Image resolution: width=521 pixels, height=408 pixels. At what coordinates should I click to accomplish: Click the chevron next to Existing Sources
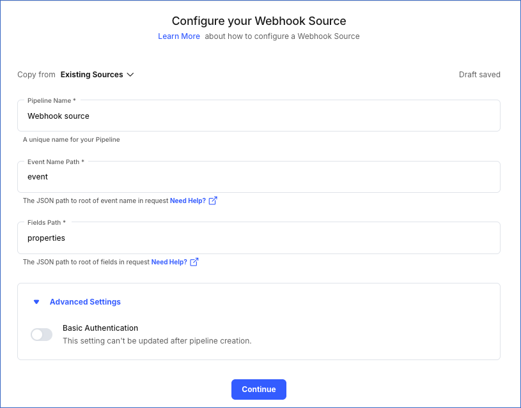click(x=130, y=75)
